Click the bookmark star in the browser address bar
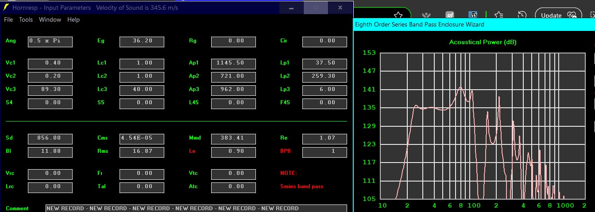The image size is (595, 212). pyautogui.click(x=398, y=15)
